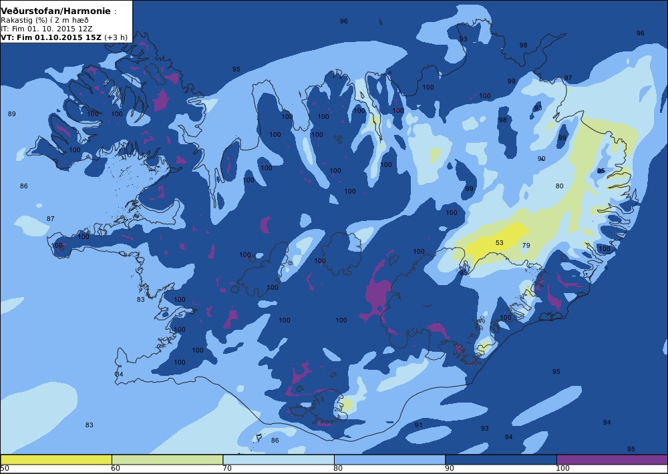
Task: Click the legend scale label 60
Action: 116,469
